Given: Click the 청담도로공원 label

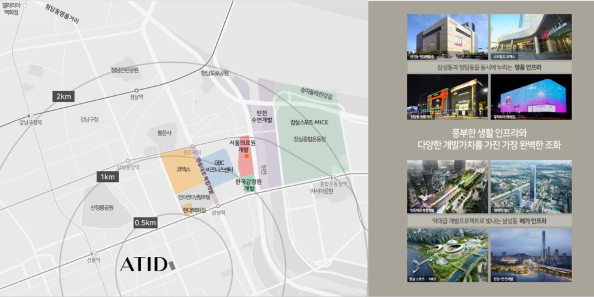Looking at the screenshot, I should (215, 74).
